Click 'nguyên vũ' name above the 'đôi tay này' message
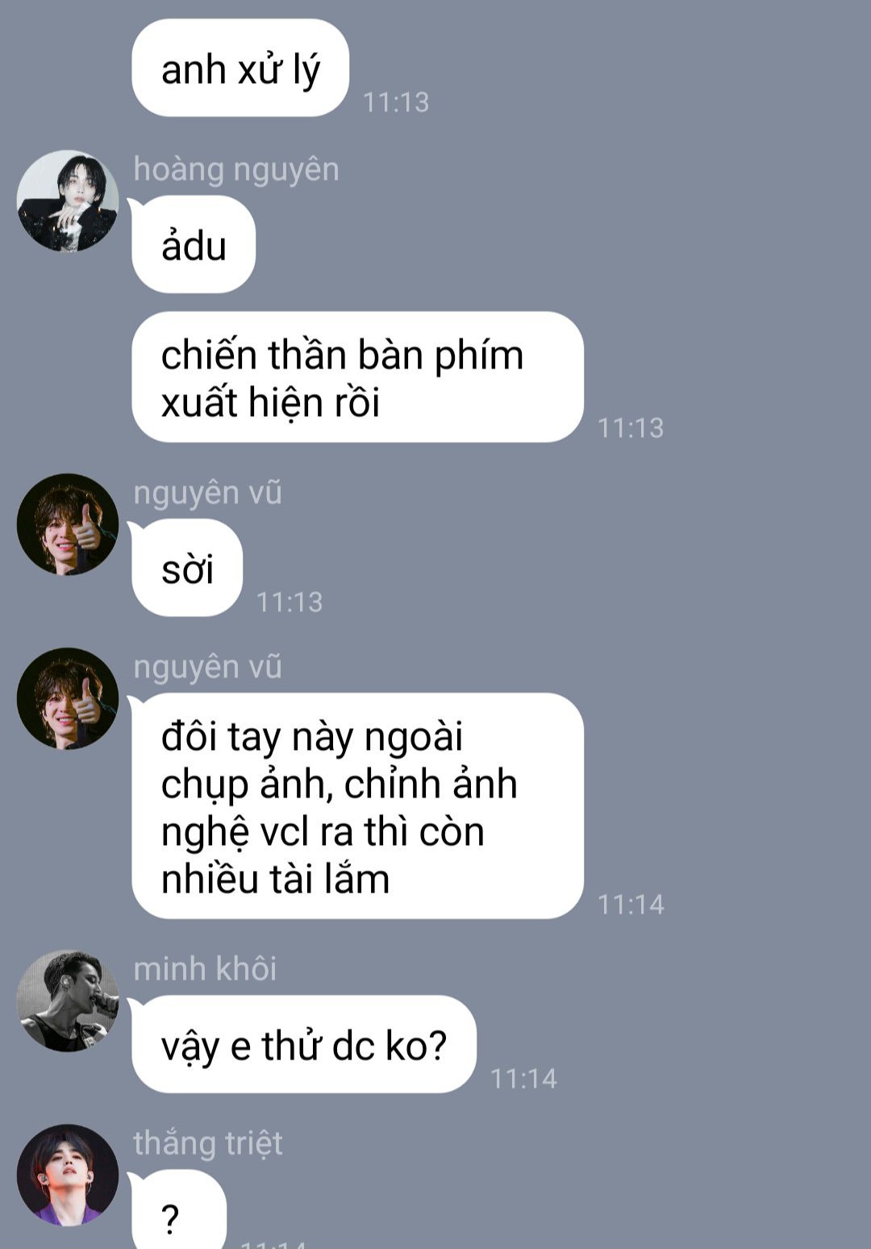Screen dimensions: 871x1249 [207, 667]
